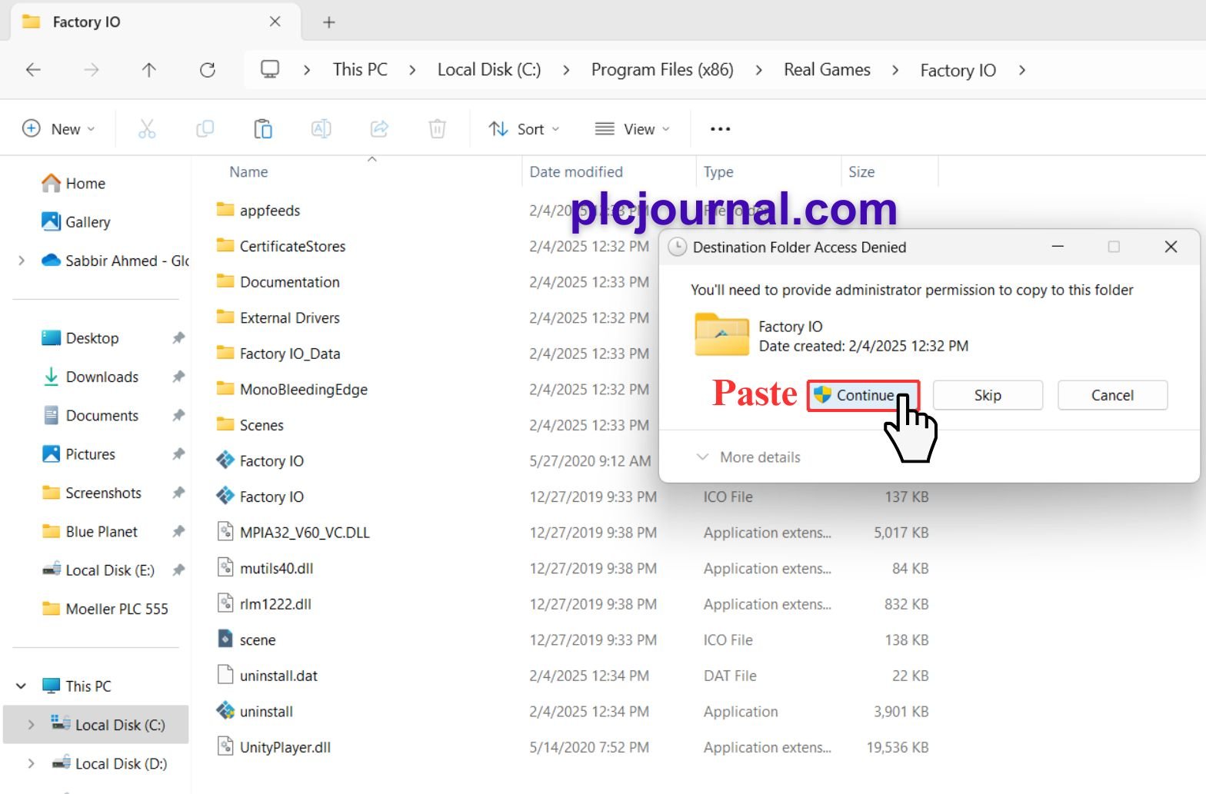This screenshot has width=1206, height=794.
Task: Select the uninstall.dat file icon
Action: [x=225, y=675]
